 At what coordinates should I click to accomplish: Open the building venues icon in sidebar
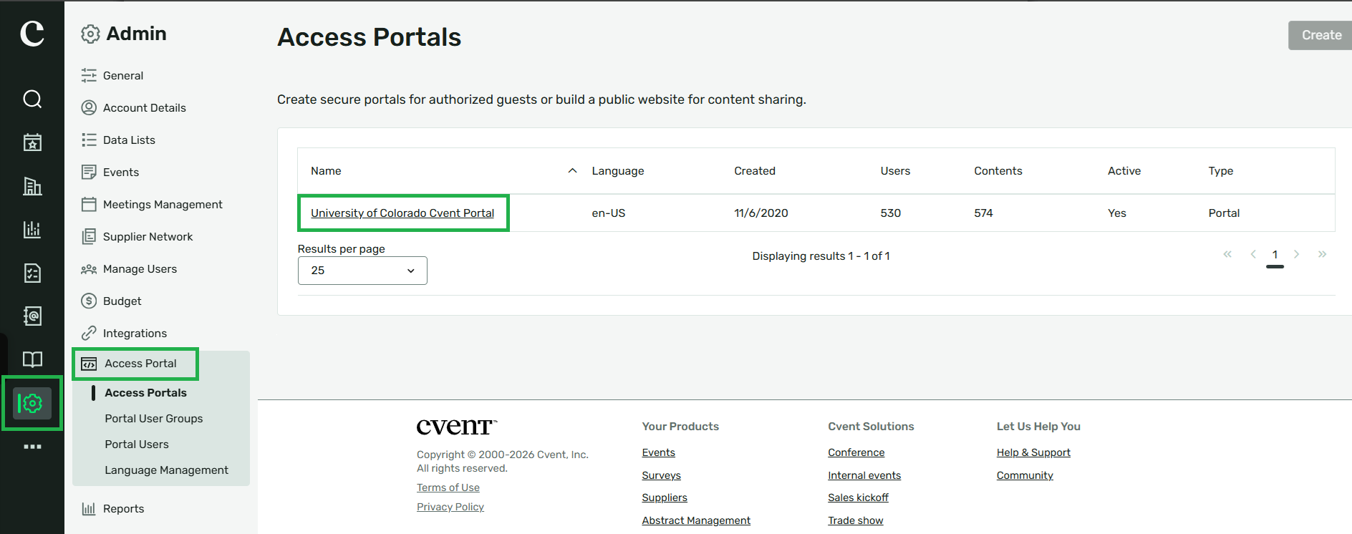coord(32,186)
